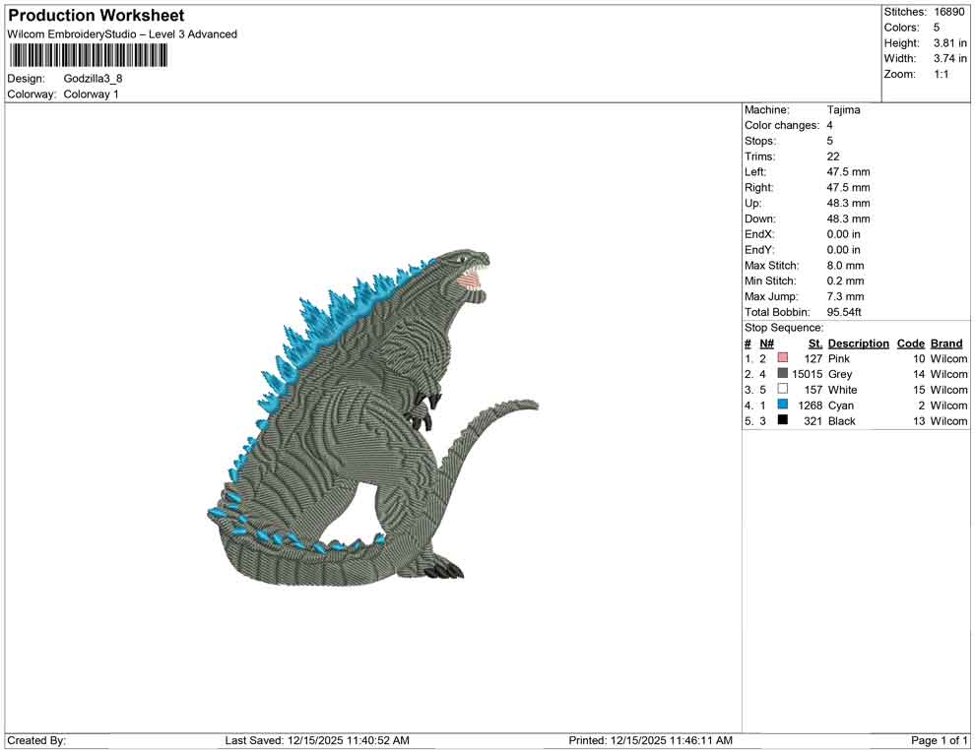Viewport: 975px width, 750px height.
Task: Click the Machine value 'Tajima'
Action: coord(844,110)
